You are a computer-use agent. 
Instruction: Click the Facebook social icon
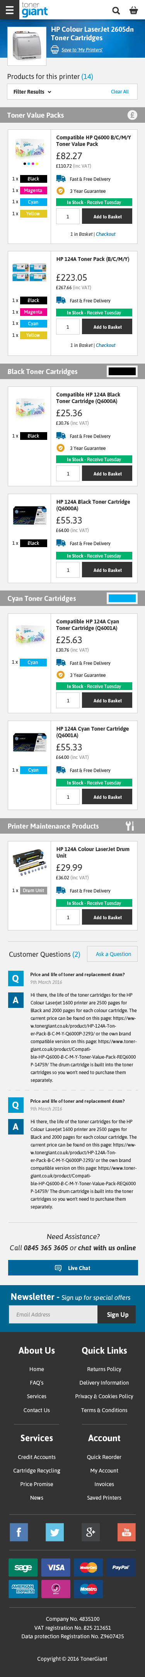point(19,1533)
